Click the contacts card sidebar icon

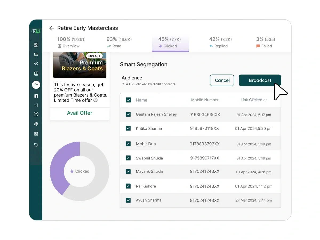36,73
